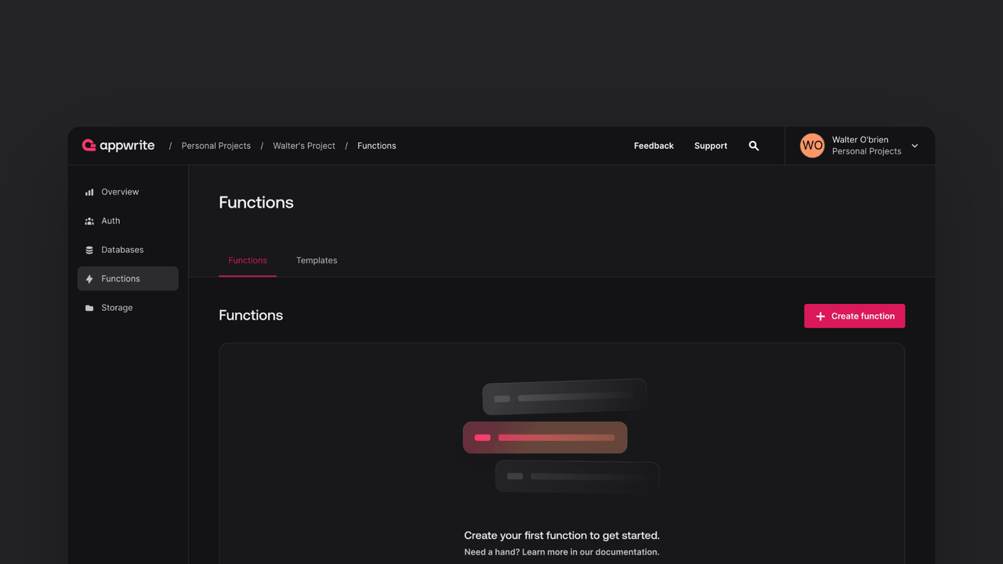The width and height of the screenshot is (1003, 564).
Task: Open the Feedback link
Action: (654, 146)
